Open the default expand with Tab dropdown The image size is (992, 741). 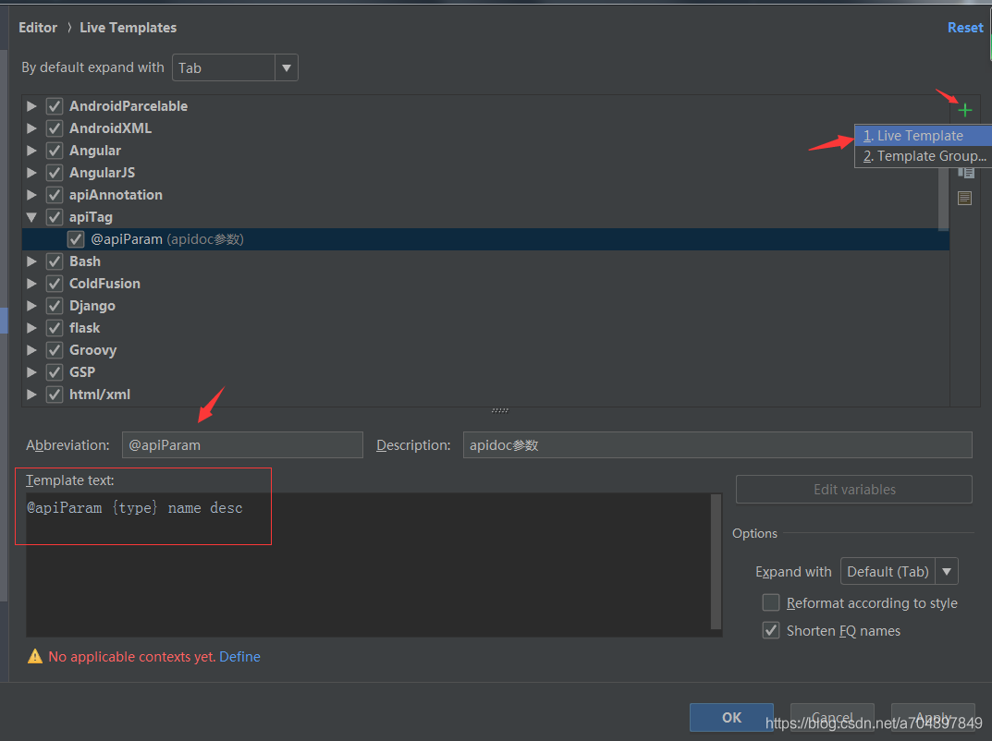click(235, 67)
